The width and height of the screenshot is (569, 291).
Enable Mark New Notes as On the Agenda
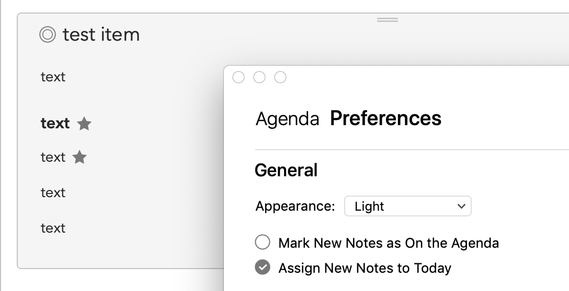(x=263, y=242)
